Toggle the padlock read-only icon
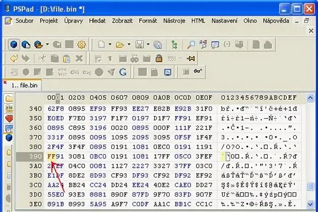 pos(159,58)
